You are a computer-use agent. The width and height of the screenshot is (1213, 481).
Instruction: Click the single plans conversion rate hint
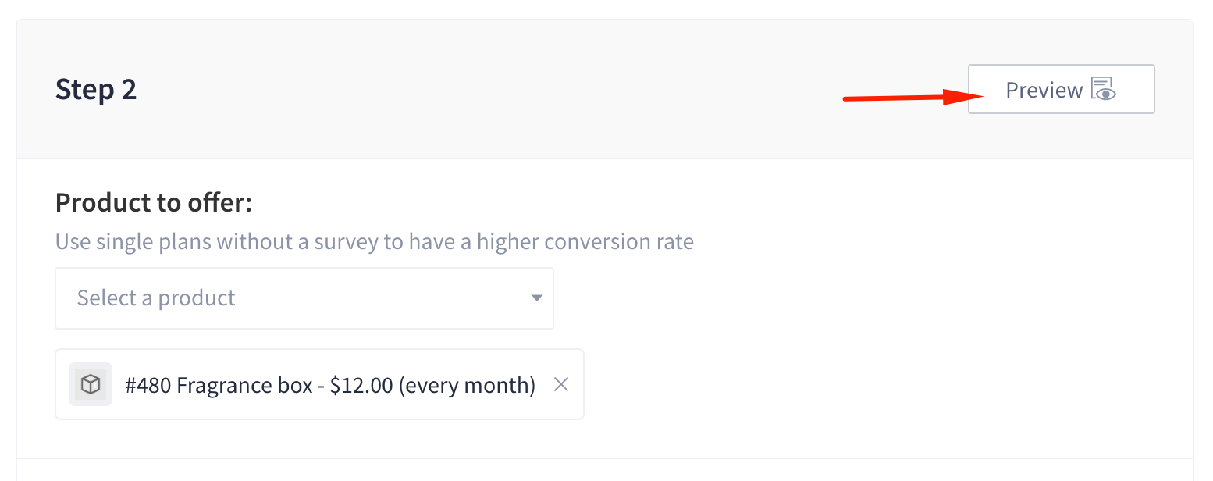pyautogui.click(x=375, y=241)
